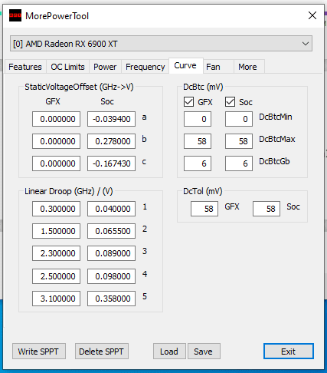Click the DcTol (mV) group label
This screenshot has height=373, width=327.
(203, 191)
